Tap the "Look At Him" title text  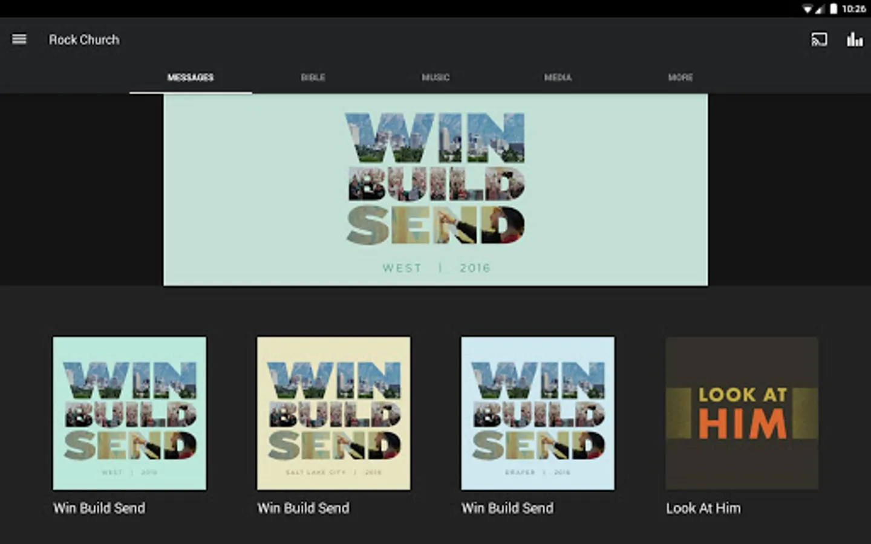tap(703, 508)
